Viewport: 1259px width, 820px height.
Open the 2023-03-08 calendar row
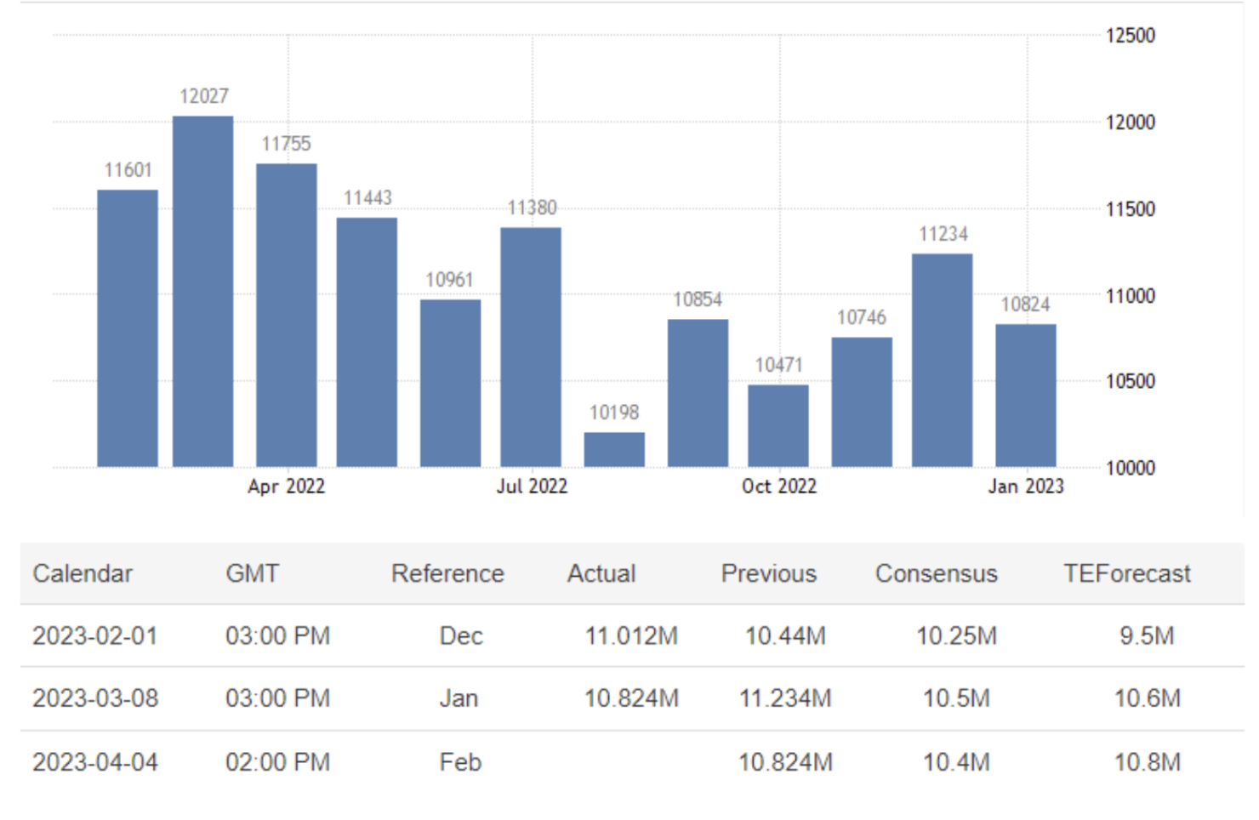[x=95, y=698]
